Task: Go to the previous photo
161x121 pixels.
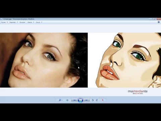Action: pos(74,100)
